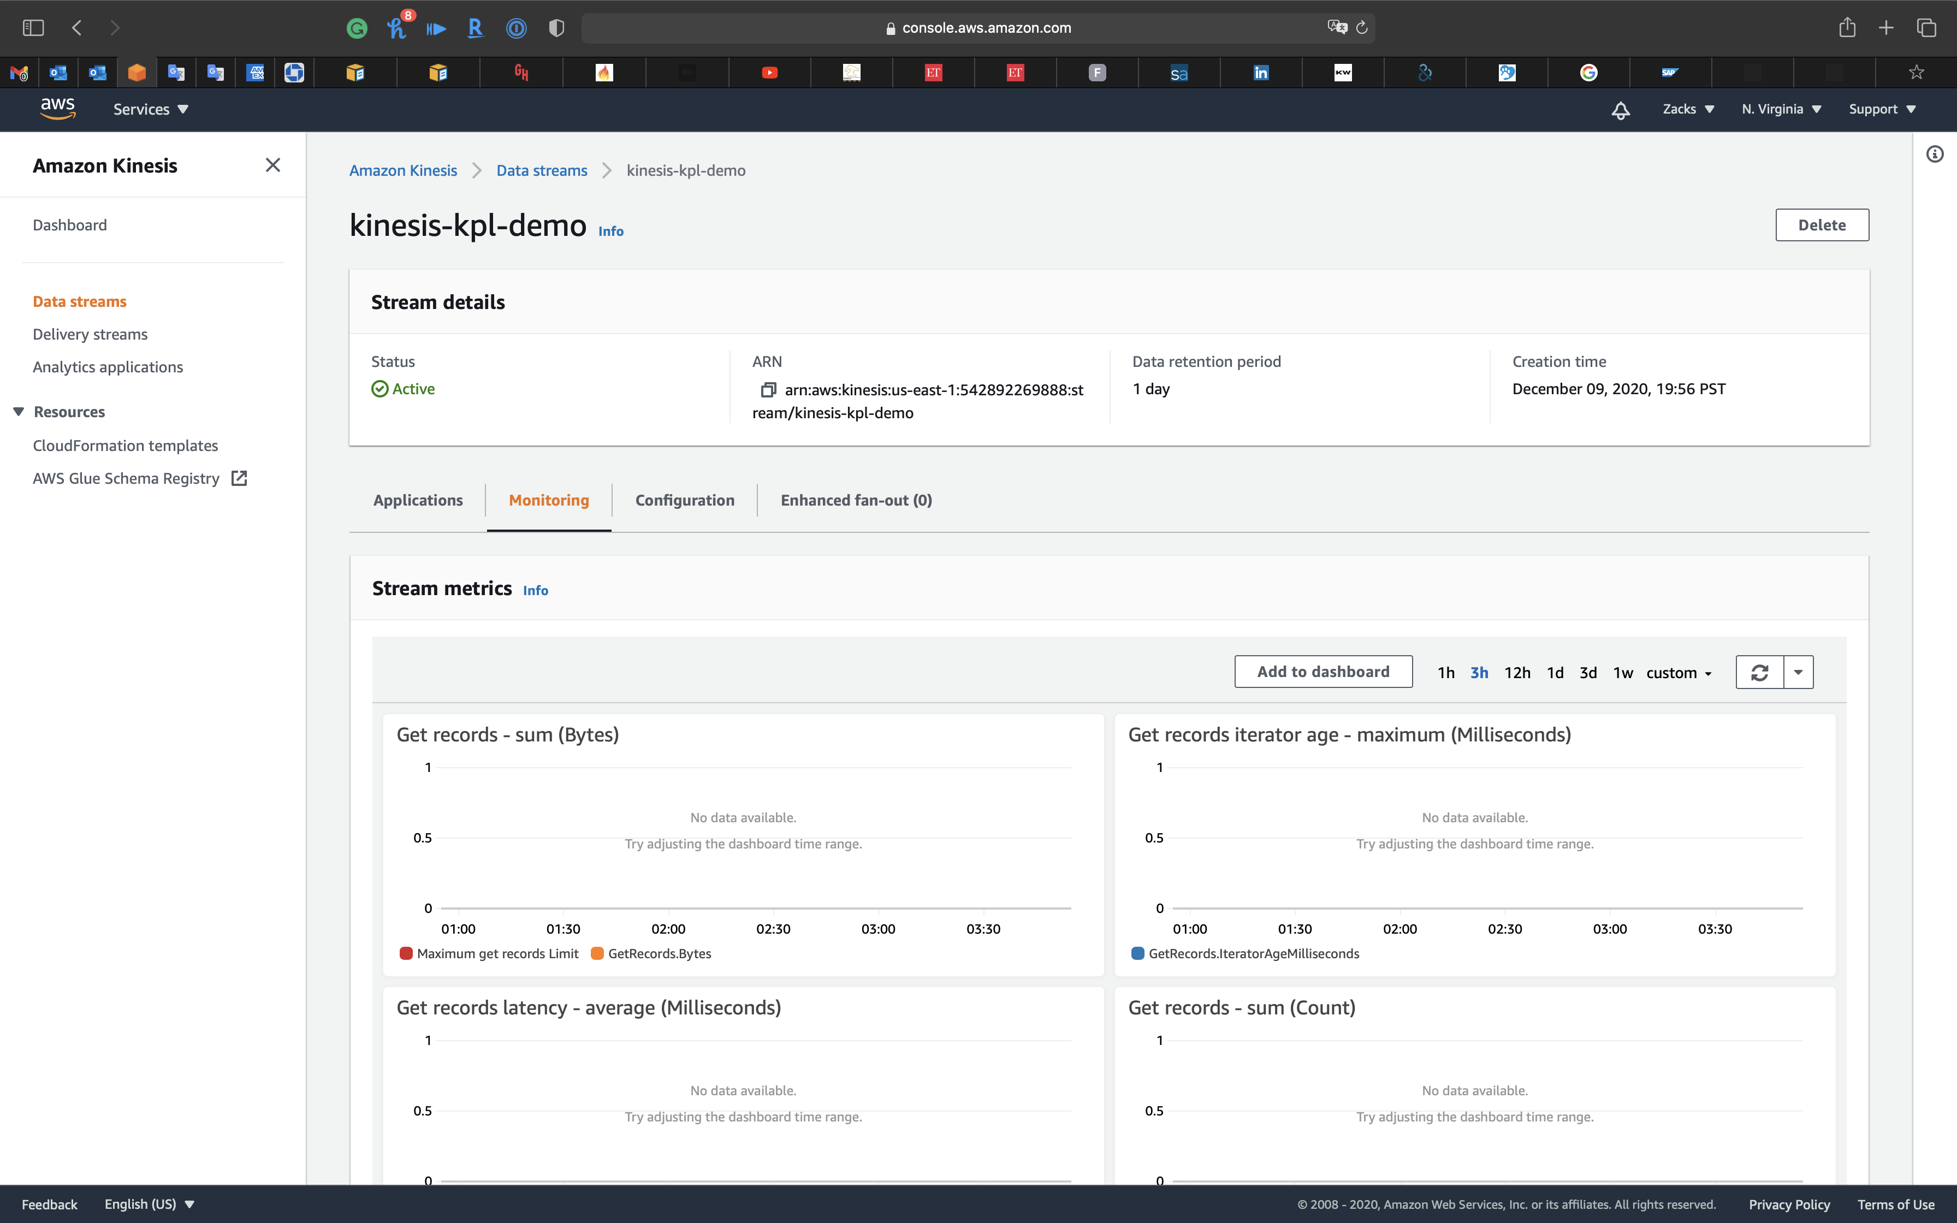This screenshot has height=1223, width=1957.
Task: Open the notifications bell icon
Action: point(1620,110)
